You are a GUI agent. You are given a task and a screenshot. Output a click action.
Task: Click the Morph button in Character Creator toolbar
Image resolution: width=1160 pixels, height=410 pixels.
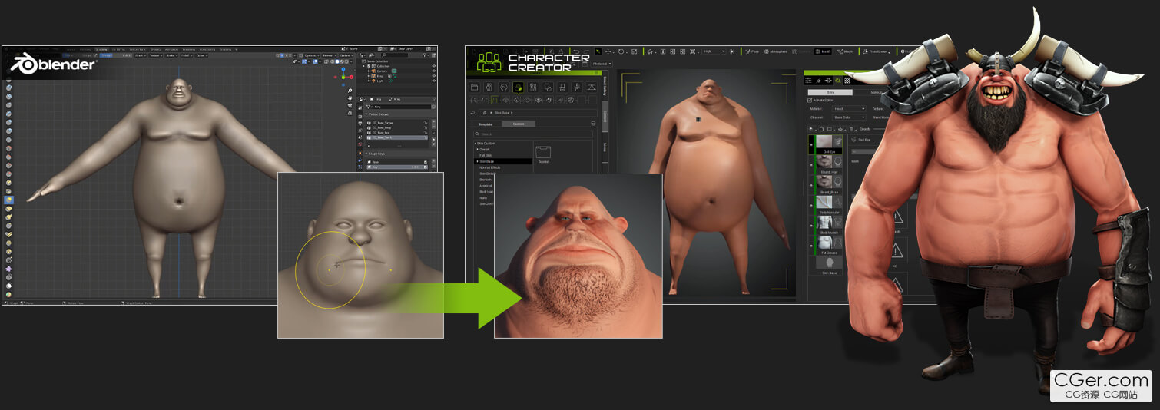(845, 51)
